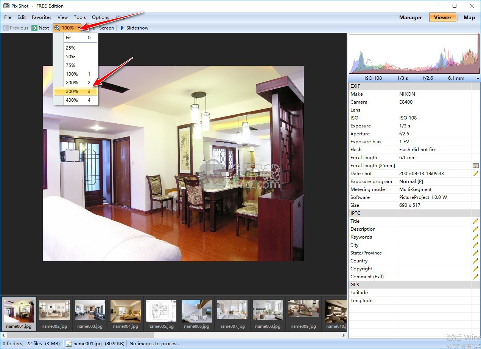Image resolution: width=481 pixels, height=349 pixels.
Task: Click the thumbnail scrollbar right arrow
Action: 344,335
